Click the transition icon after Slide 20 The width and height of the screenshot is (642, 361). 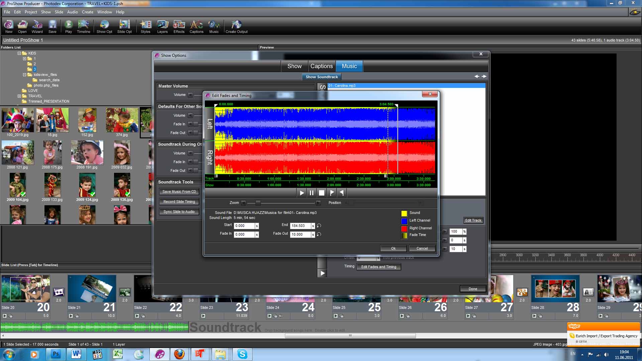point(59,292)
